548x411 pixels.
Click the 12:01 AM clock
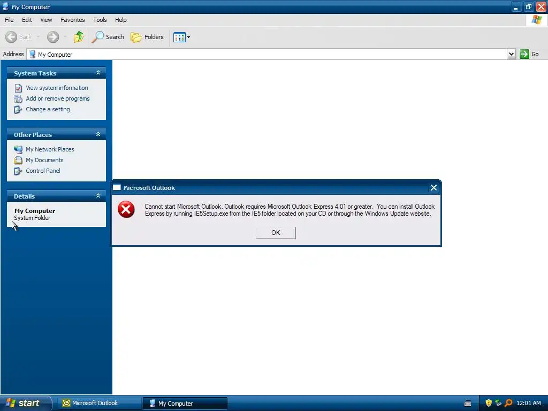(x=529, y=403)
